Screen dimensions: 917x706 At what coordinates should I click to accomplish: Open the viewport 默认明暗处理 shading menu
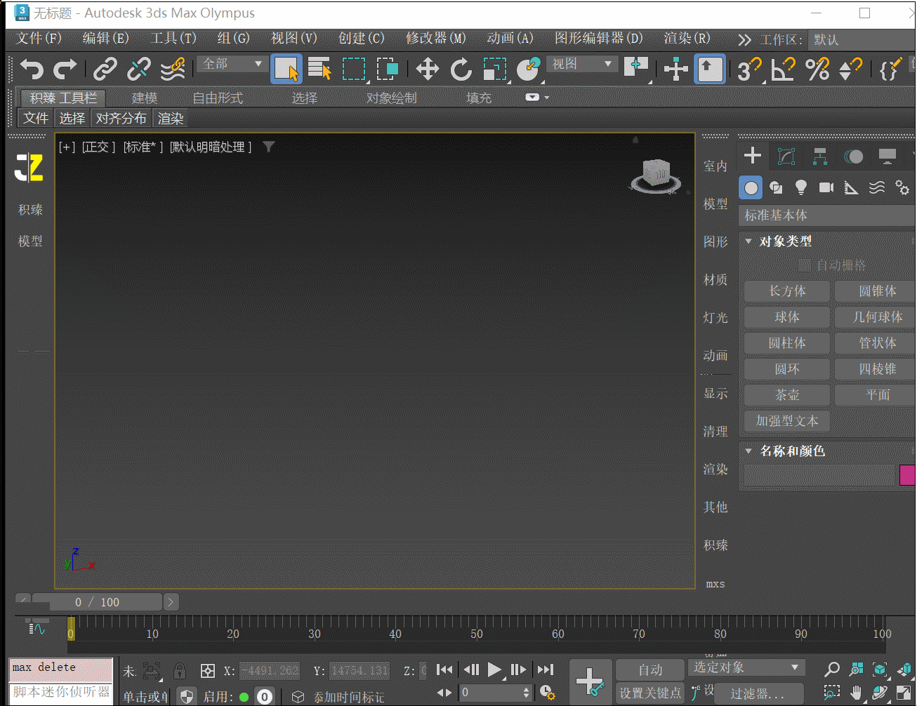coord(211,147)
